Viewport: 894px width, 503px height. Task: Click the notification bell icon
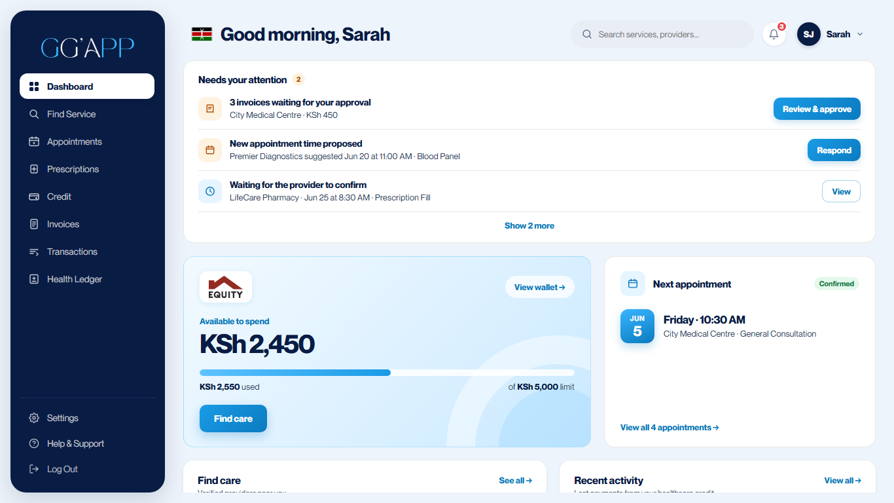774,34
